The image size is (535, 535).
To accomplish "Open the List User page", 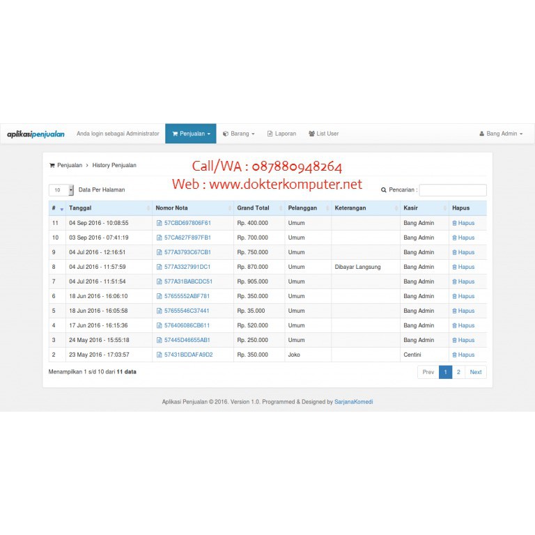I will point(323,134).
